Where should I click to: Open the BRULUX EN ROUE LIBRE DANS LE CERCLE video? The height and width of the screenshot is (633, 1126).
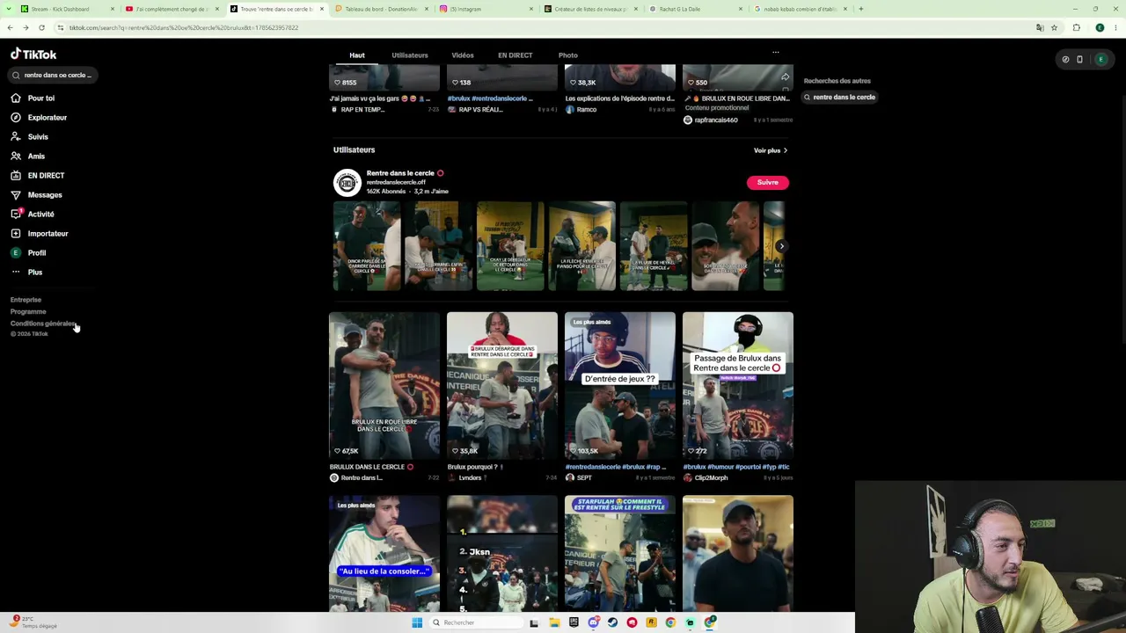pos(384,385)
